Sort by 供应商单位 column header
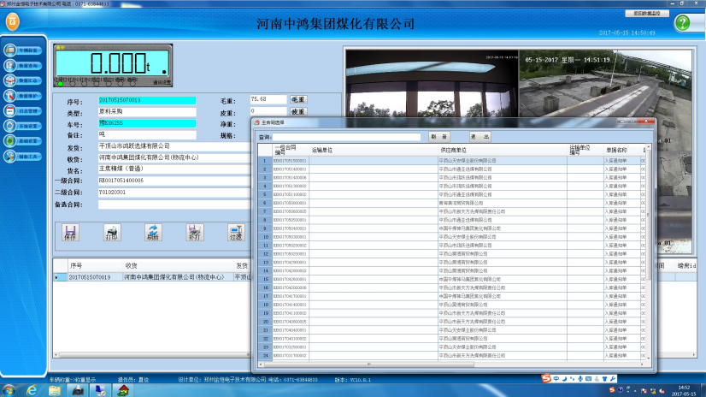This screenshot has height=397, width=706. click(x=453, y=150)
